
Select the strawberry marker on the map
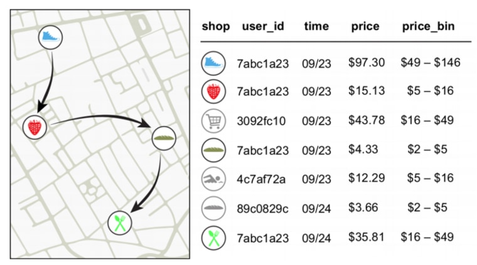(x=35, y=127)
